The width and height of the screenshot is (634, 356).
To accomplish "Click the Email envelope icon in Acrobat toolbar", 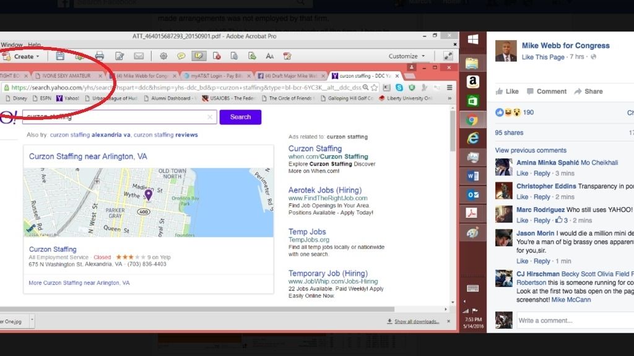I will (x=139, y=56).
